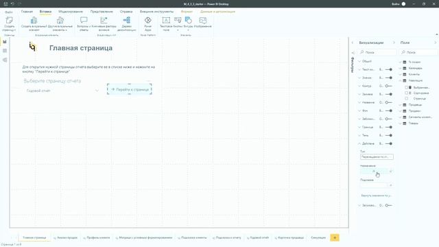Open the Внешние инструменты ribbon tab
The width and height of the screenshot is (439, 247).
pos(156,12)
